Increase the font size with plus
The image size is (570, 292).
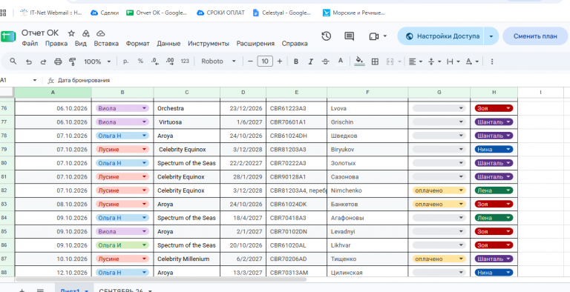click(x=280, y=62)
